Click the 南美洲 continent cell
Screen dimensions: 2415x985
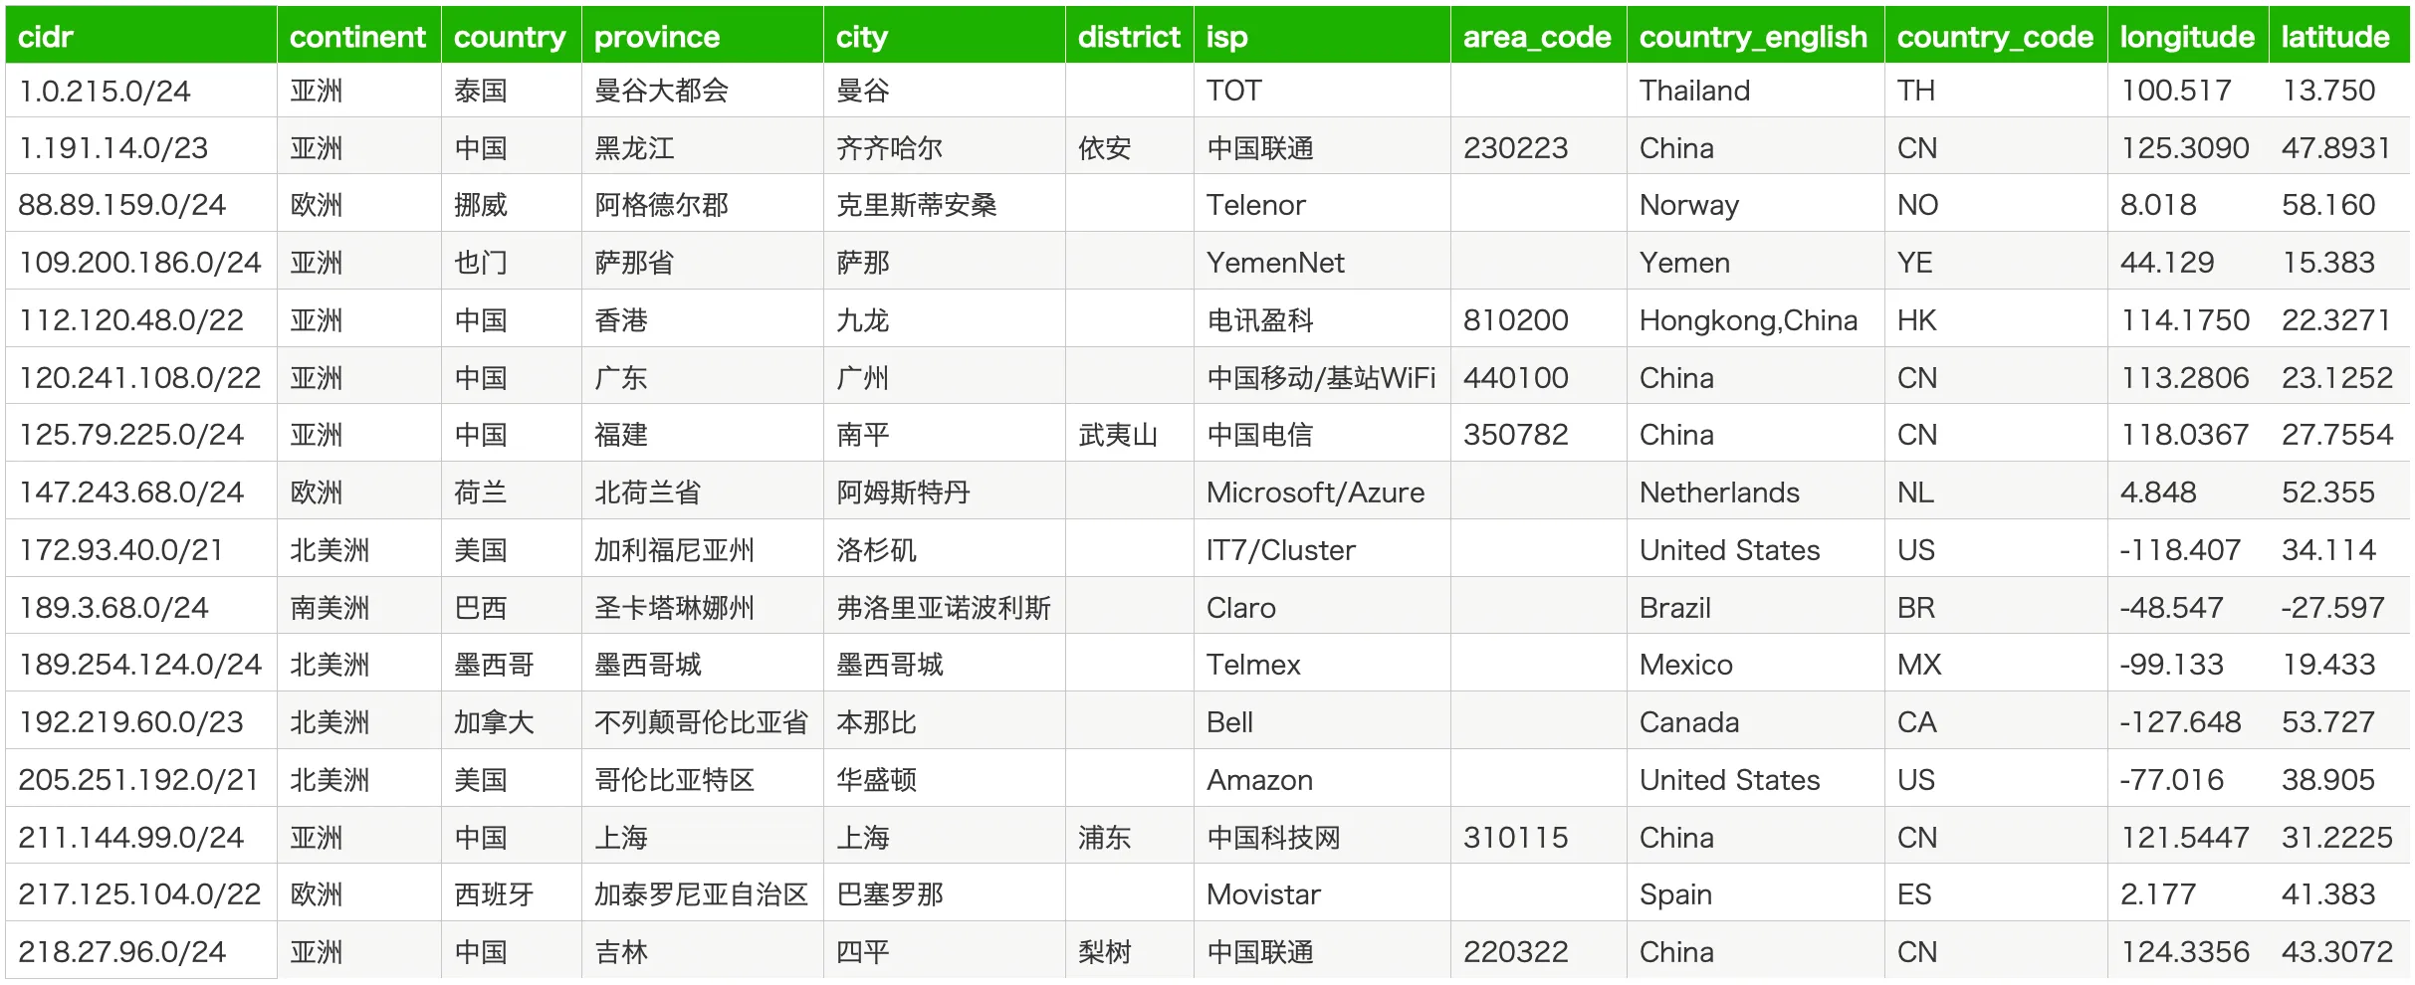pyautogui.click(x=358, y=607)
